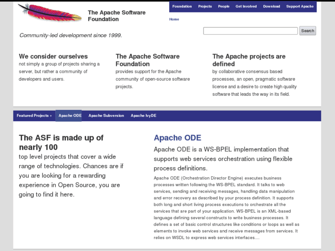
Task: Click the 'provides support for the Apache' paragraph
Action: tap(153, 79)
